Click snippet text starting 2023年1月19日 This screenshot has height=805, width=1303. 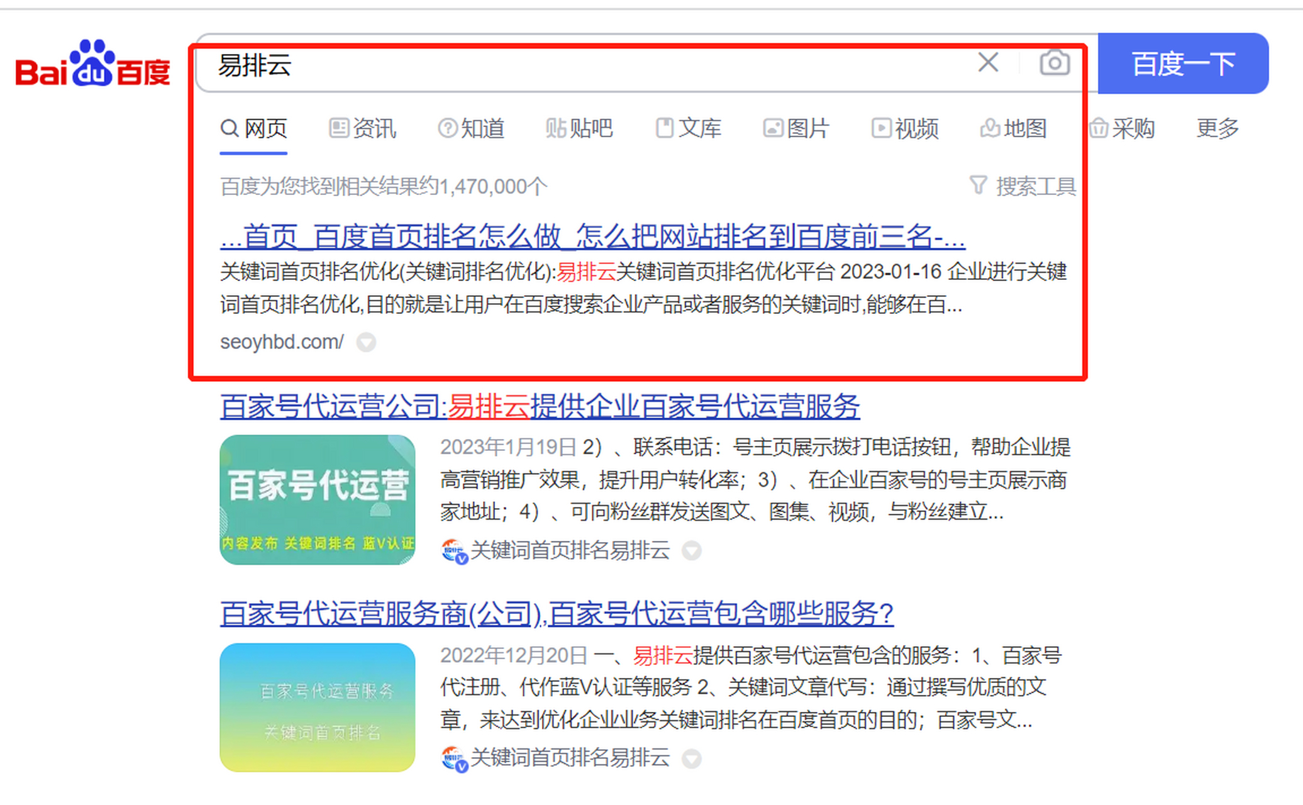point(755,479)
